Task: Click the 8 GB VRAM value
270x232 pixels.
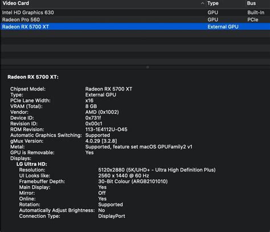Action: point(91,106)
